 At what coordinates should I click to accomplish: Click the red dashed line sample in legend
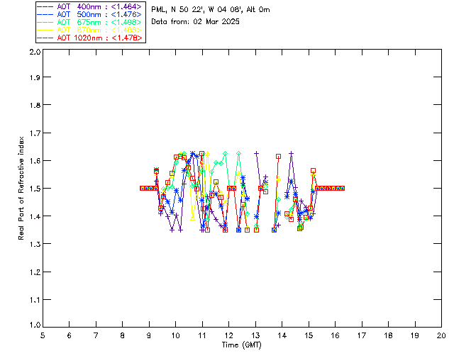coord(45,38)
